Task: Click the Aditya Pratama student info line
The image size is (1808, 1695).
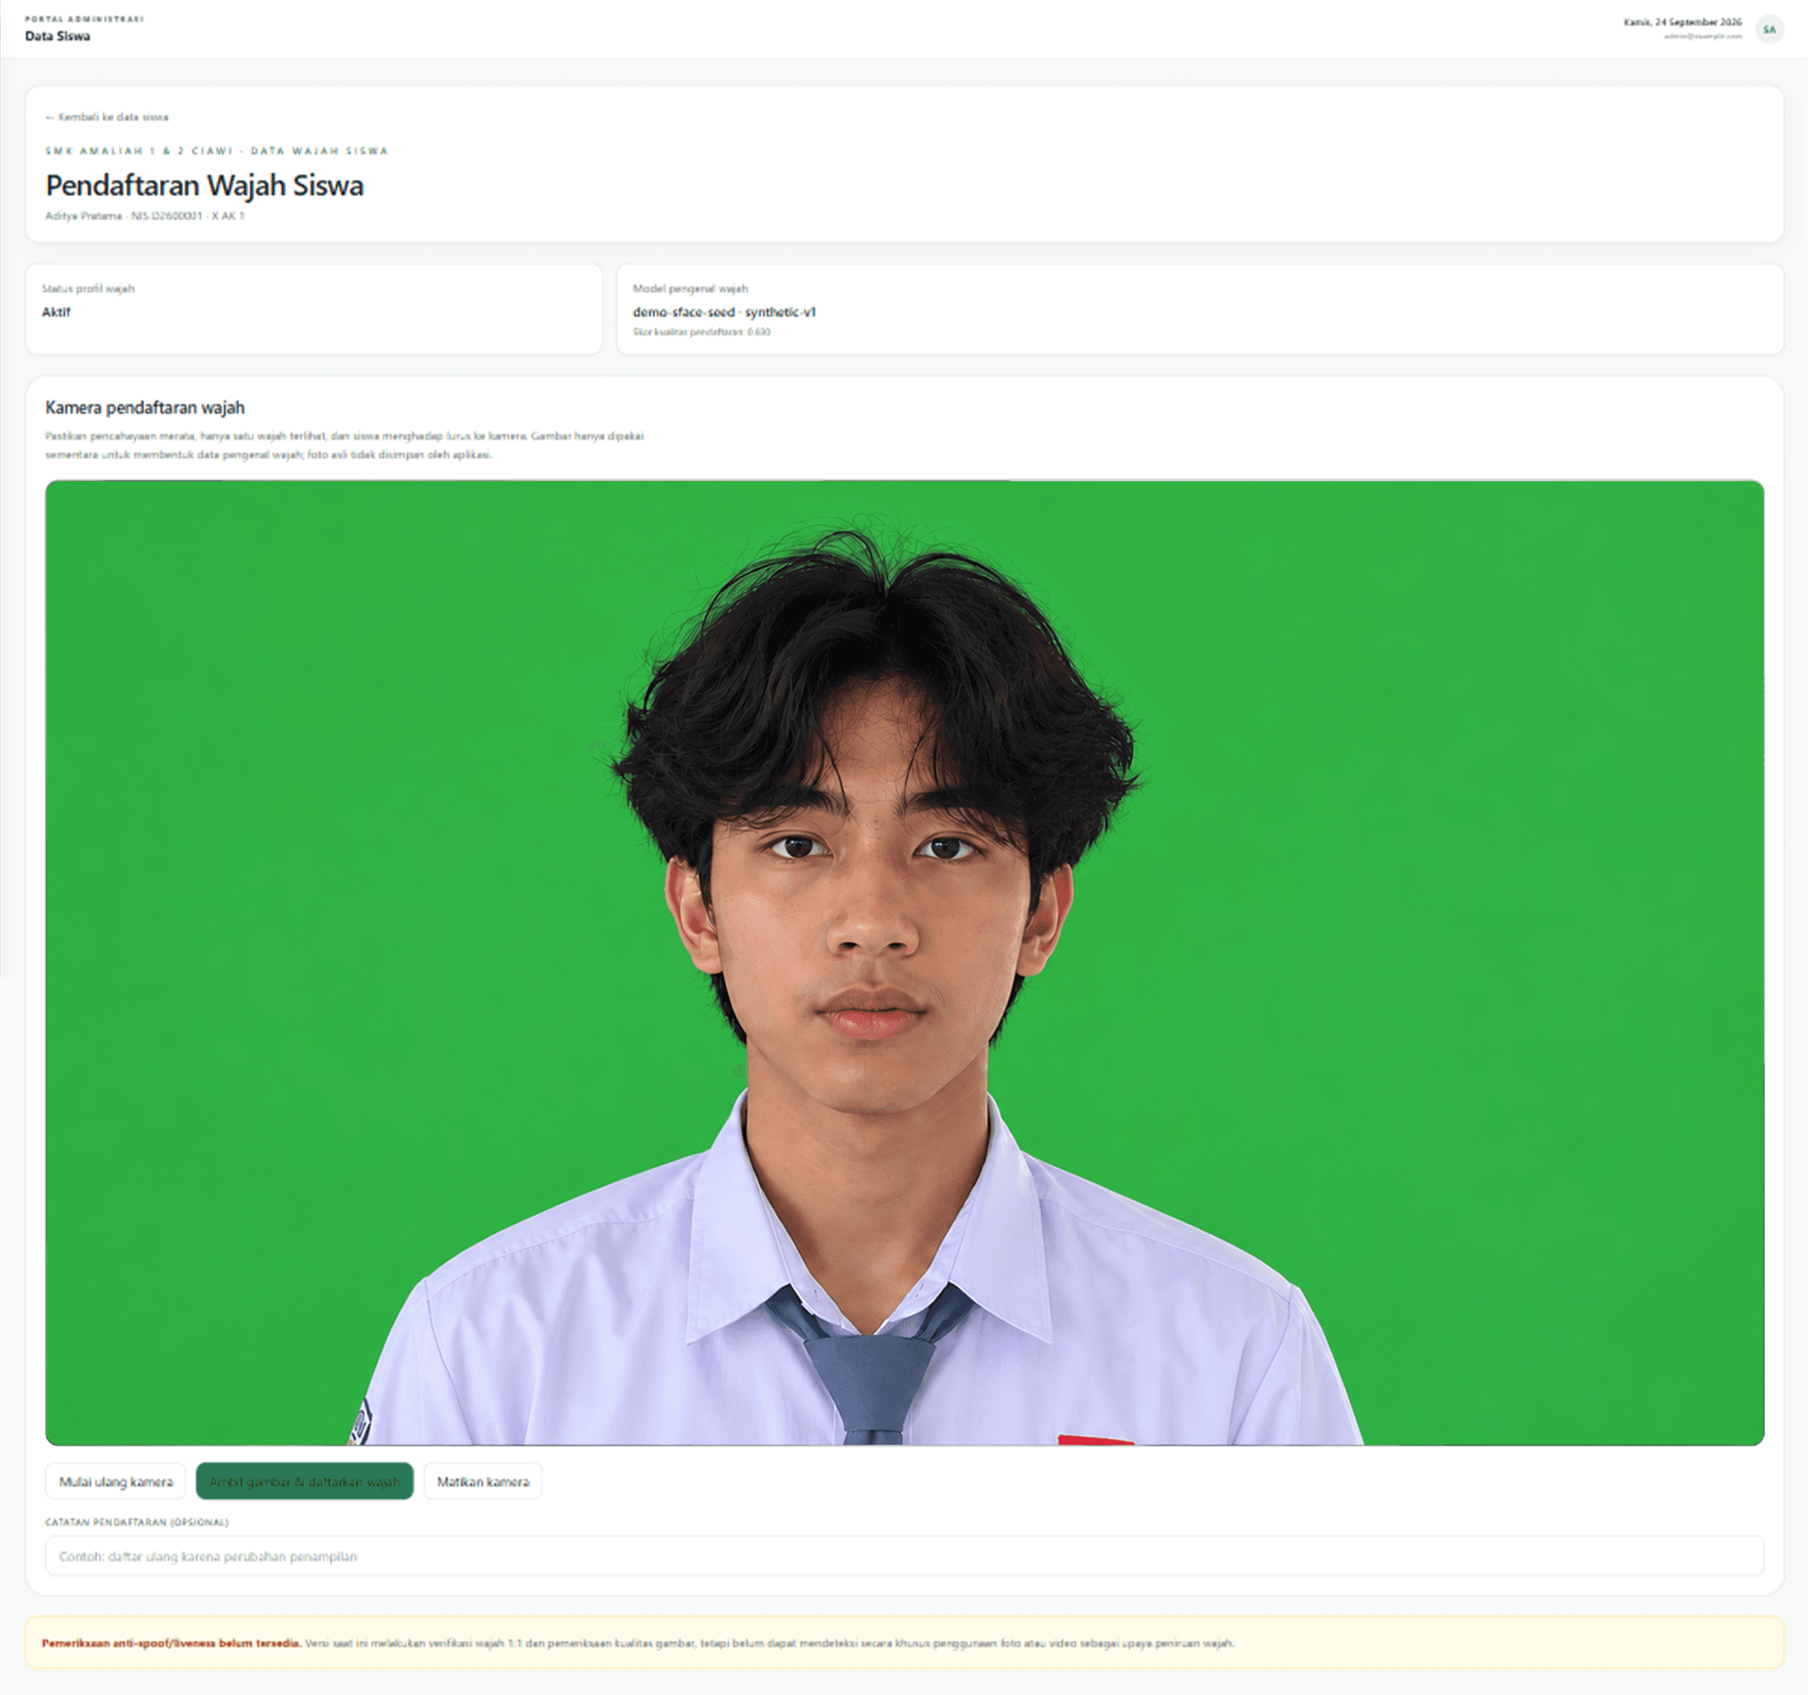Action: pyautogui.click(x=145, y=216)
